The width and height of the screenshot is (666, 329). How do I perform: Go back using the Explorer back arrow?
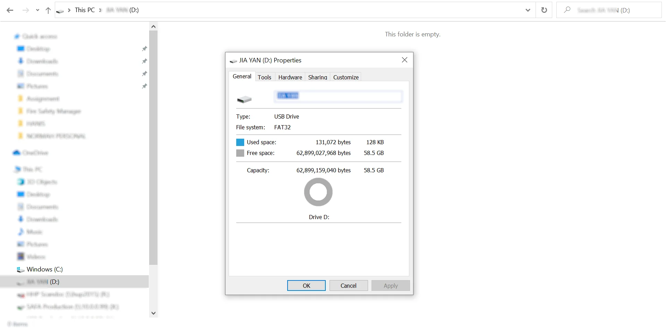click(x=10, y=10)
